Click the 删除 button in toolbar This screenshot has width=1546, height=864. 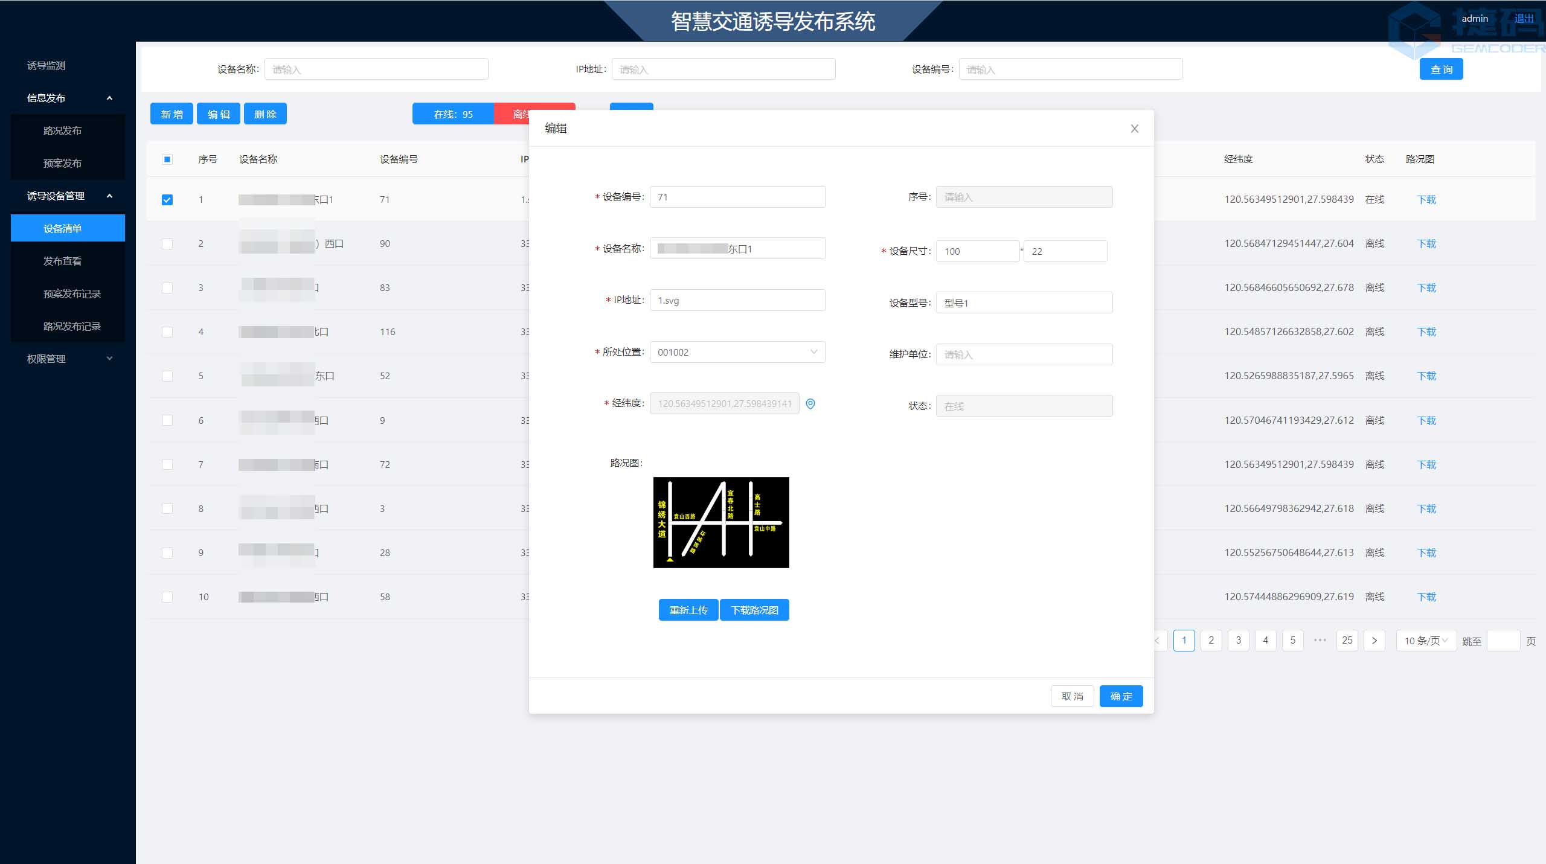pos(263,114)
